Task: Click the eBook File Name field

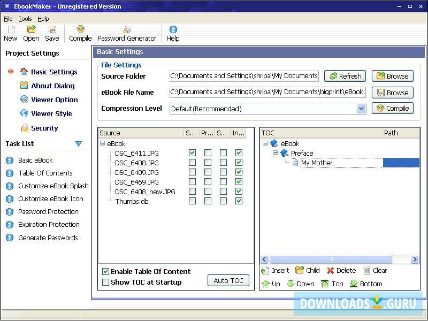Action: click(267, 92)
